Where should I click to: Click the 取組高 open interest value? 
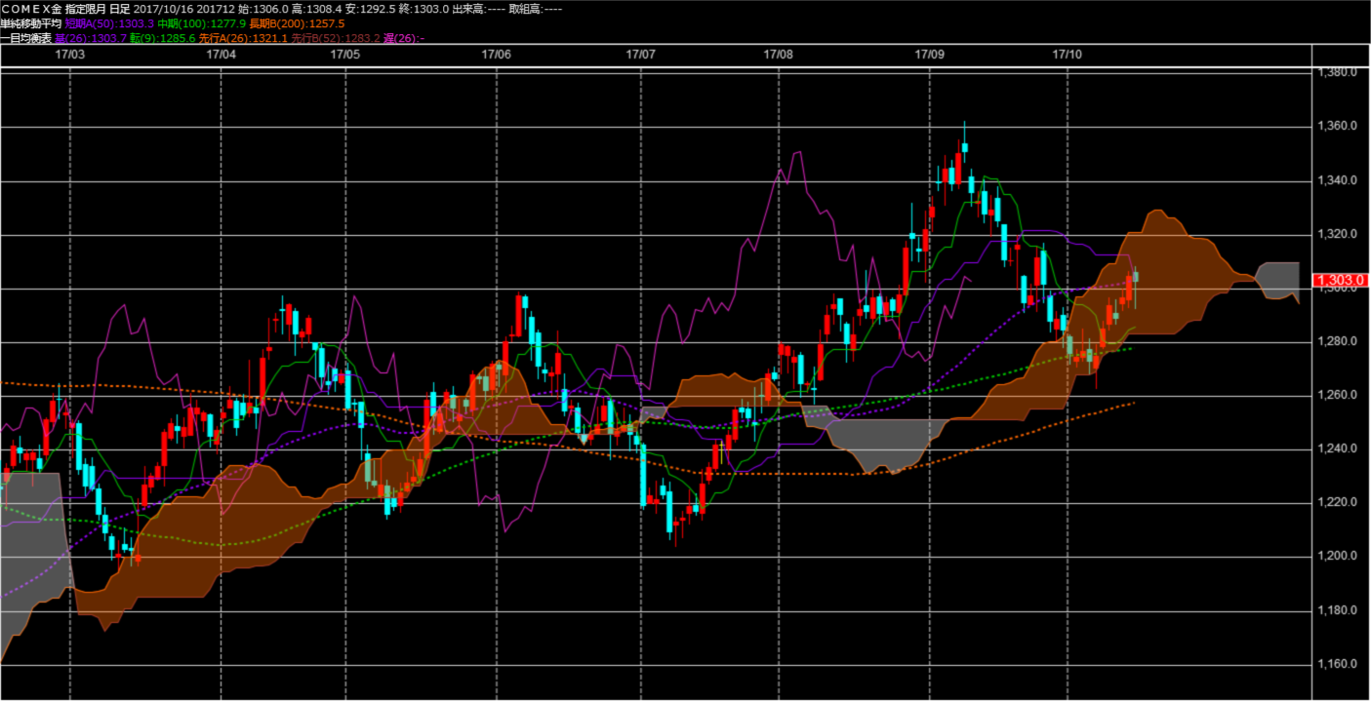click(536, 8)
